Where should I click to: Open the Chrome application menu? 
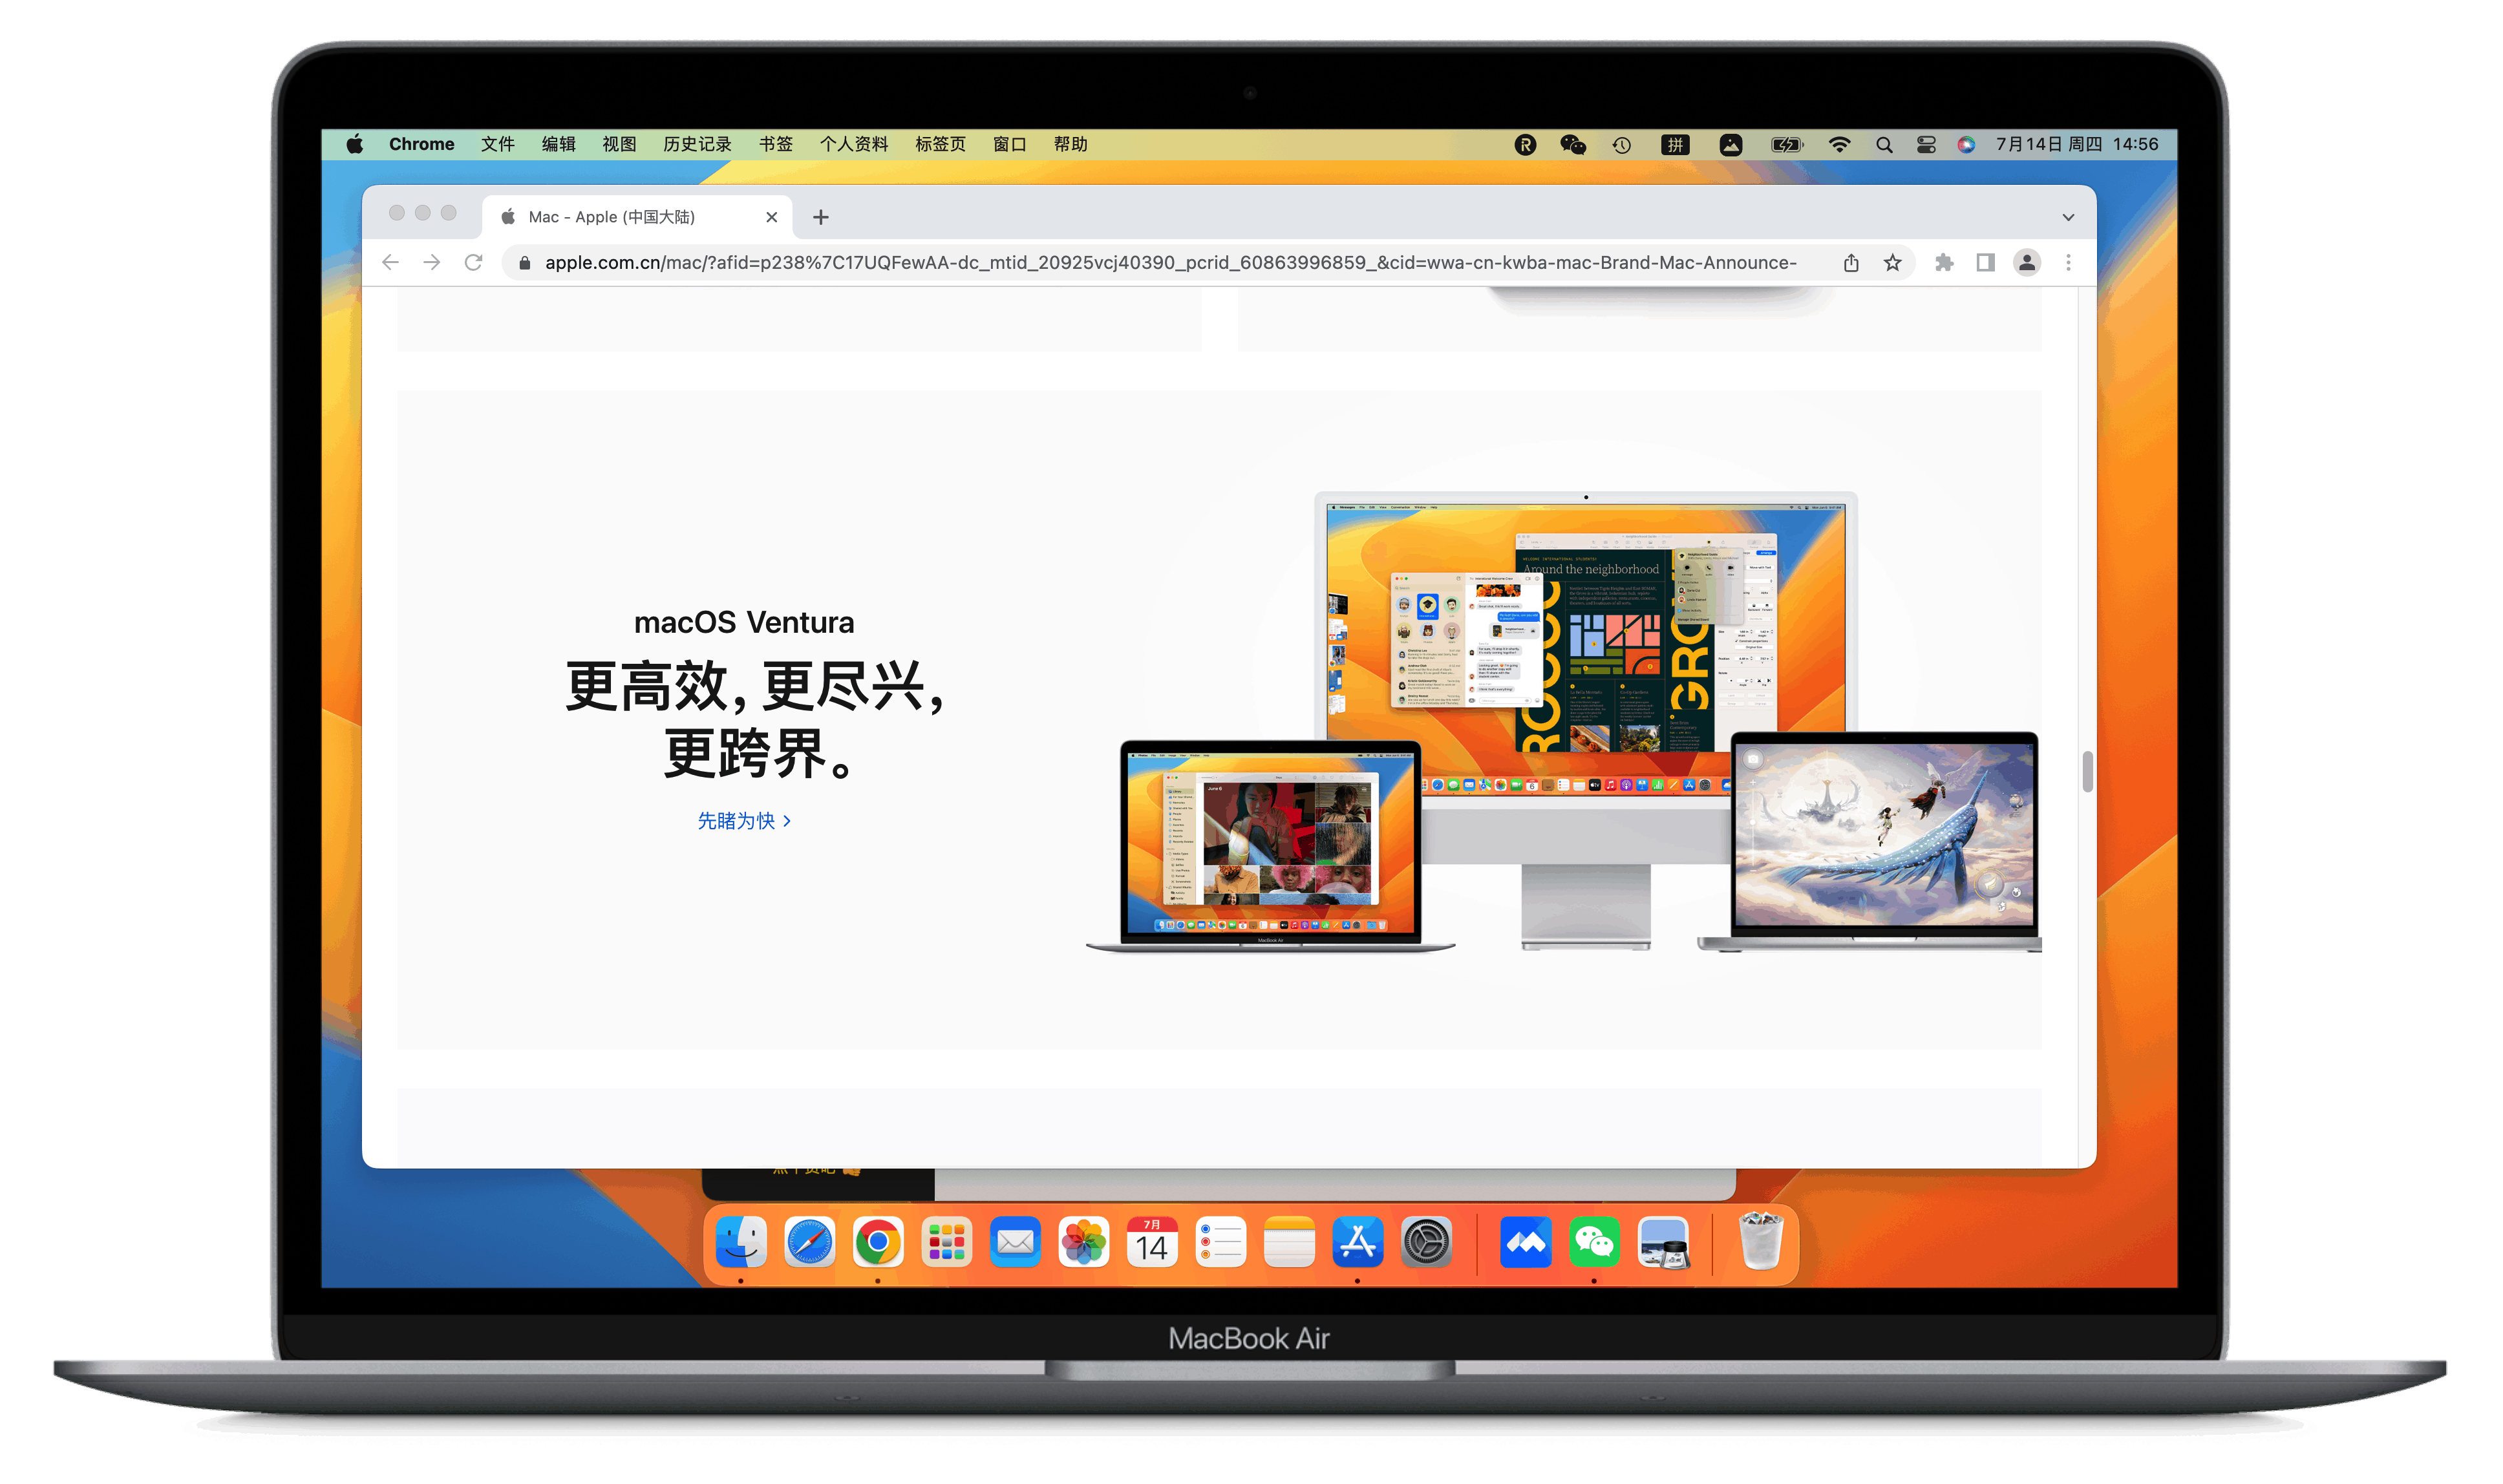click(x=421, y=144)
